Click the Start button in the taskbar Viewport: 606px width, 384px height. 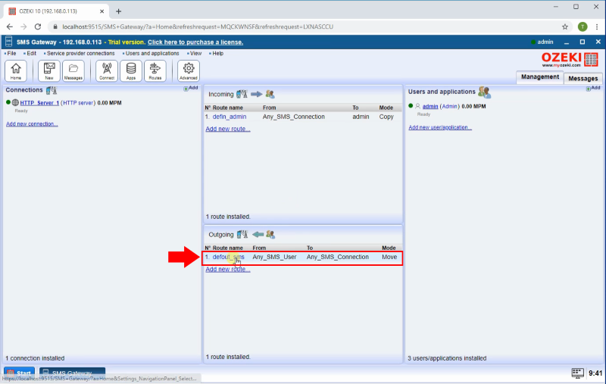[20, 372]
